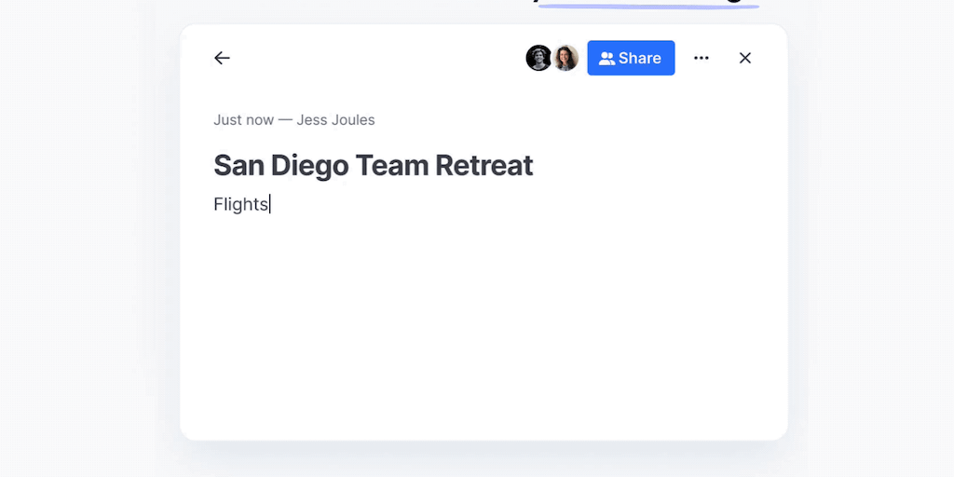Click the people icon inside Share
This screenshot has height=477, width=954.
tap(606, 58)
